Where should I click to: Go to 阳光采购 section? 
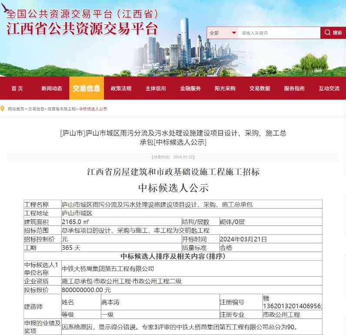pyautogui.click(x=225, y=88)
